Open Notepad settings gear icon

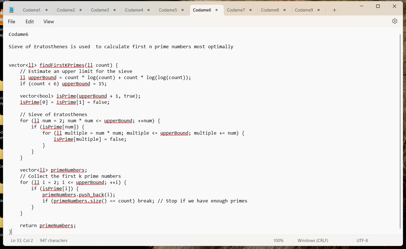pyautogui.click(x=395, y=21)
